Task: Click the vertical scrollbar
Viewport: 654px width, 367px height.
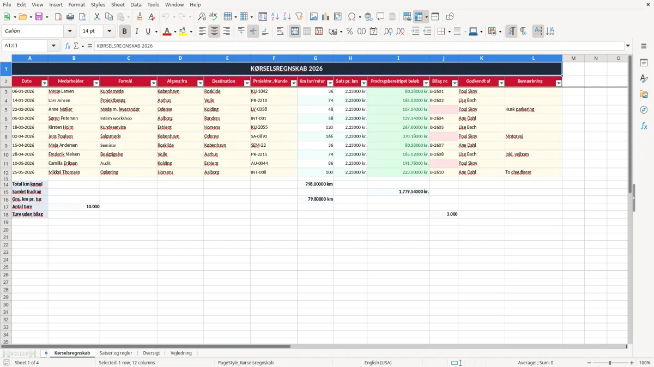Action: pyautogui.click(x=630, y=199)
